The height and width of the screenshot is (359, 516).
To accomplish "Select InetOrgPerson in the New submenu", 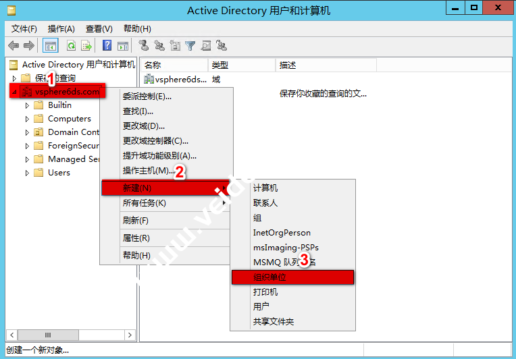I will [293, 232].
